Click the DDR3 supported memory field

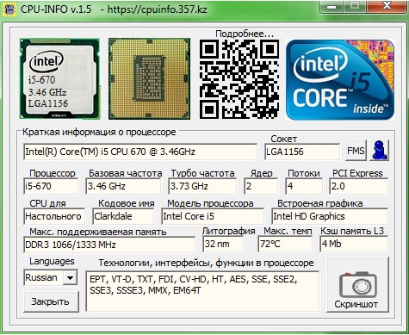(x=109, y=245)
